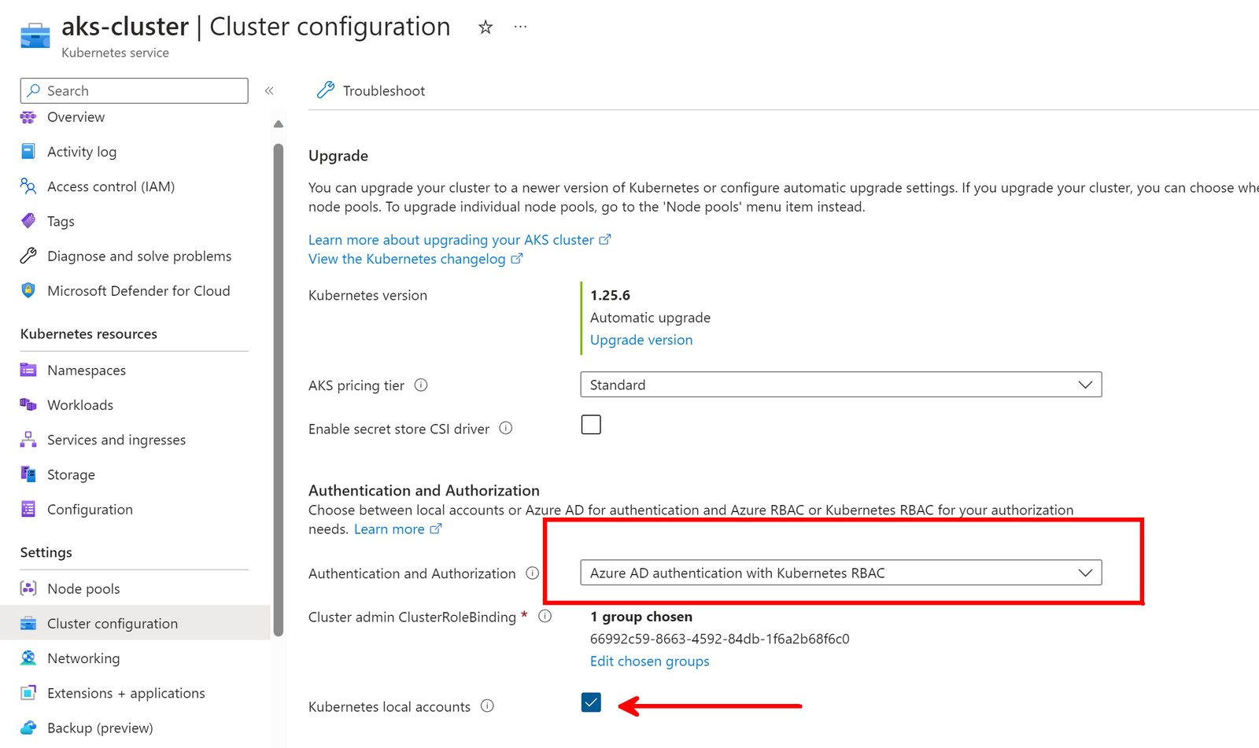The width and height of the screenshot is (1259, 748).
Task: Open Edit chosen groups link
Action: click(649, 661)
